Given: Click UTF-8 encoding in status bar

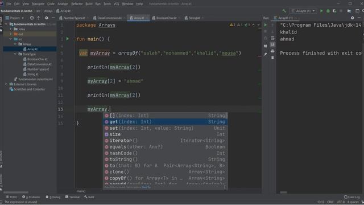Looking at the screenshot, I should pos(341,202).
